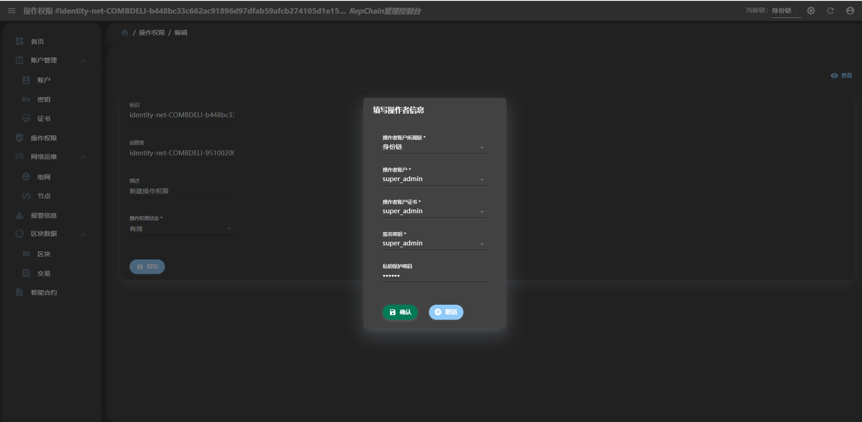This screenshot has height=422, width=862.
Task: Click the 区块 columns icon
Action: (x=26, y=254)
